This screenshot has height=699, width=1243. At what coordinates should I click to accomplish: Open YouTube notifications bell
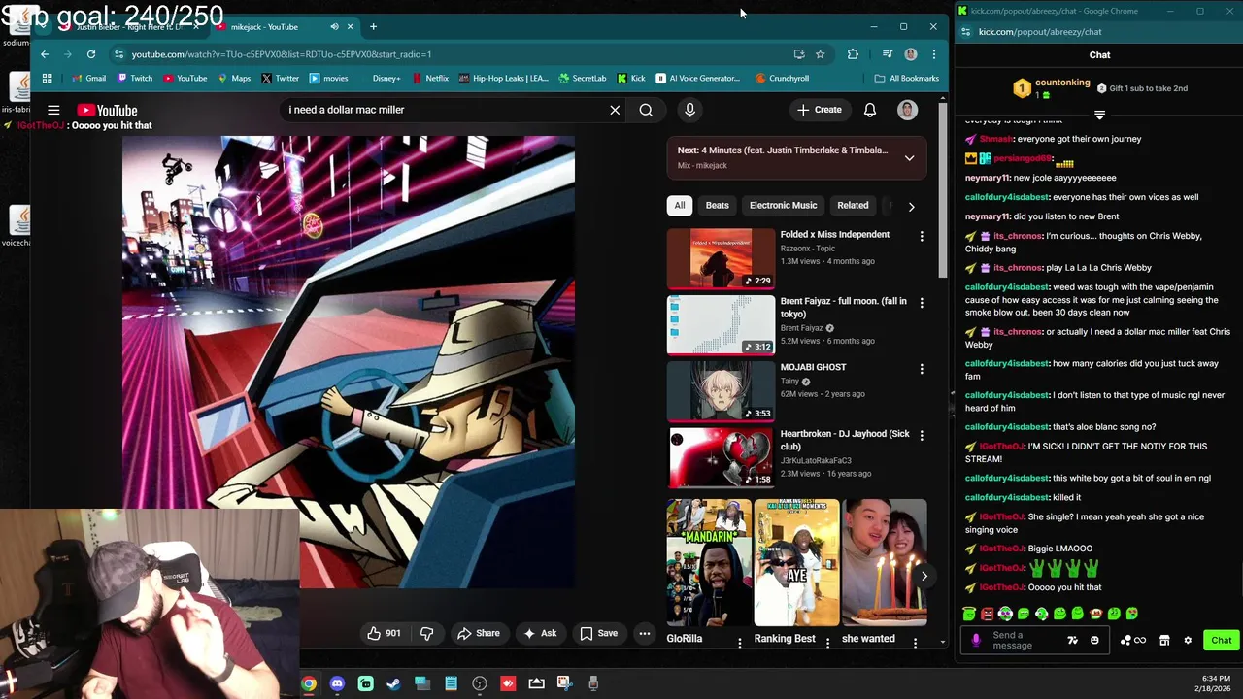870,110
